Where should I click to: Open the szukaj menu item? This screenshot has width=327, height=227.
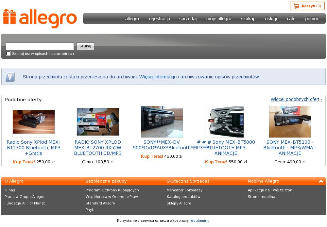point(248,19)
